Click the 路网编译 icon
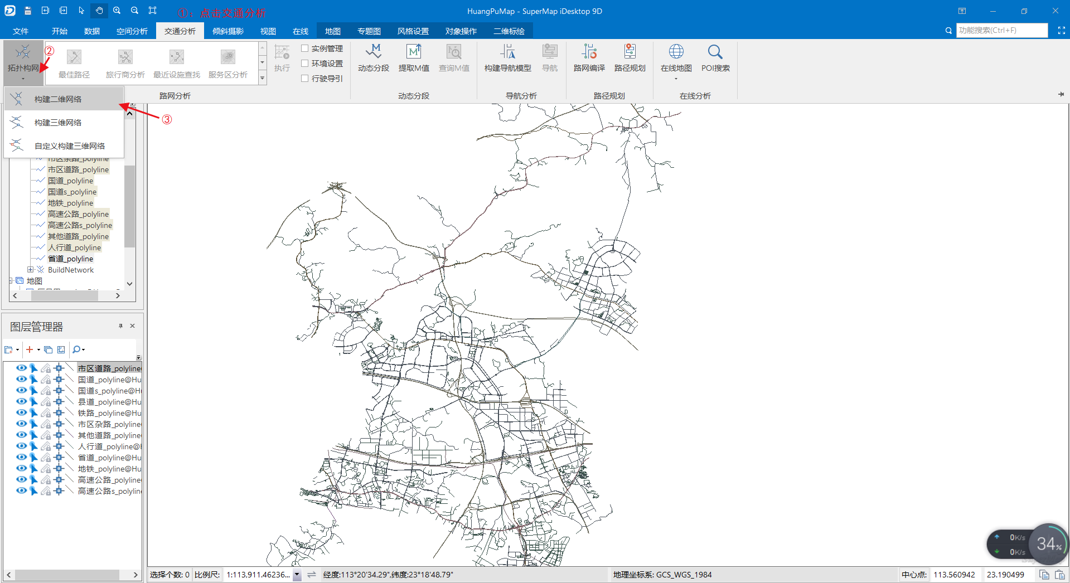 [x=589, y=57]
